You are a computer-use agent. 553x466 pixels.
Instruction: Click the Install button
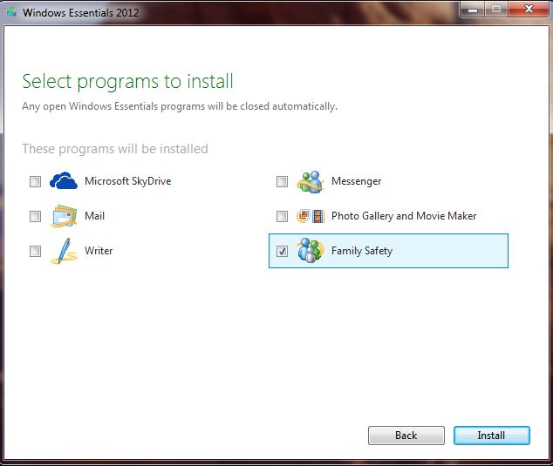point(491,436)
